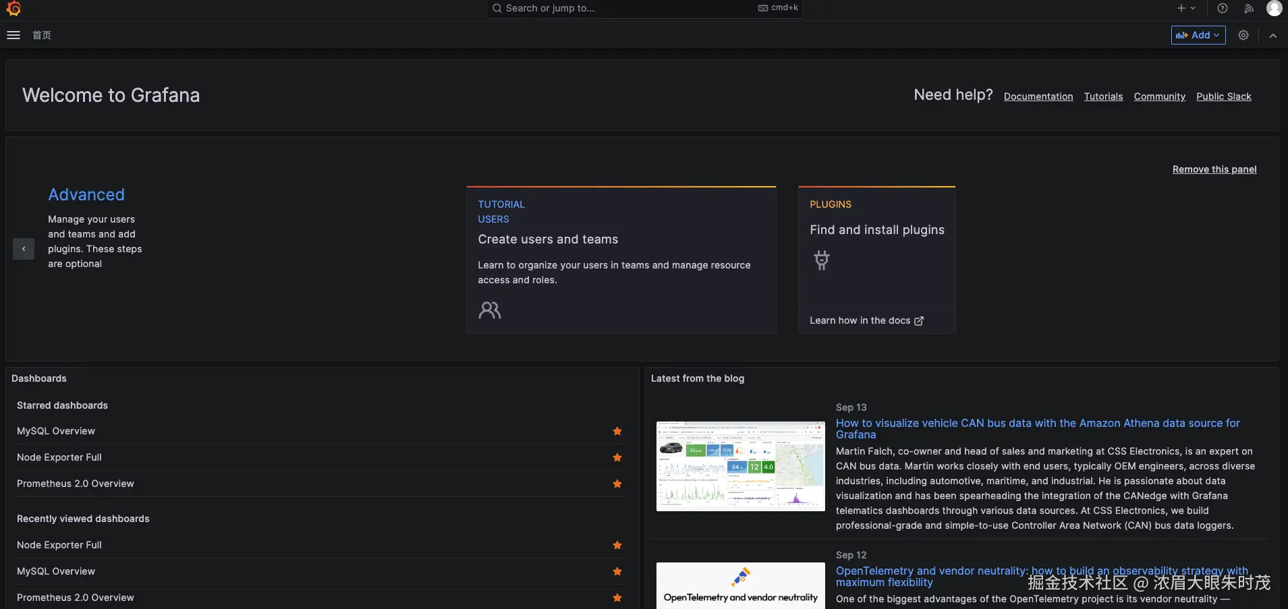Open the plus new-item dropdown

point(1185,8)
